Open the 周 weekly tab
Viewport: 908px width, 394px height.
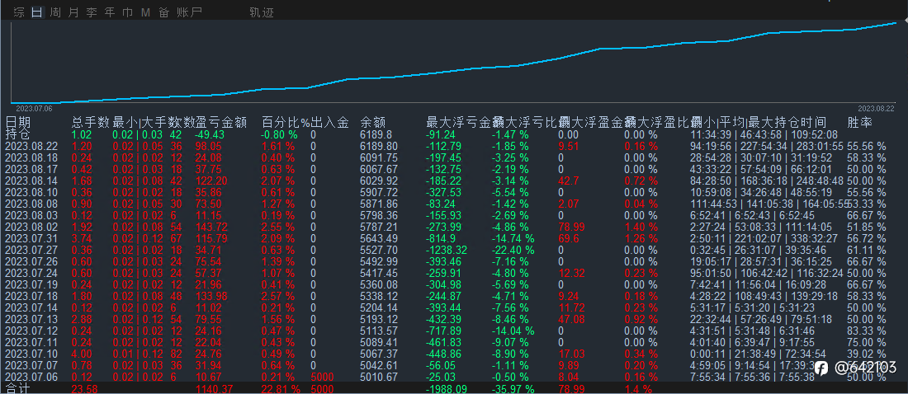click(x=55, y=12)
